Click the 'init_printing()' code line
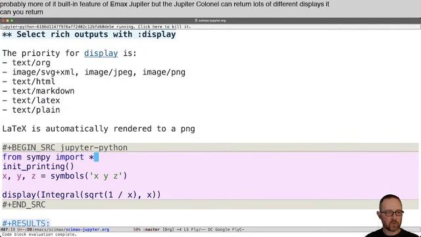421x237 pixels. click(x=38, y=167)
